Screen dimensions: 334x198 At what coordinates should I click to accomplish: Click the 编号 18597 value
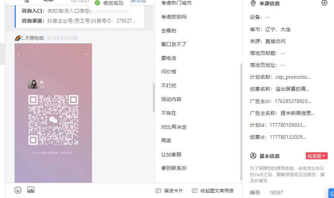coord(276,193)
